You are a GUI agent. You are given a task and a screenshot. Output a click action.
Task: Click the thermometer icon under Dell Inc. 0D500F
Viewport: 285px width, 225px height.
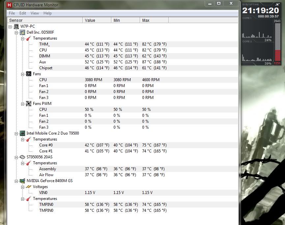(x=29, y=38)
